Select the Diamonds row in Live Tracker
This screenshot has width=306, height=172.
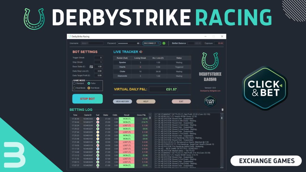click(x=152, y=76)
